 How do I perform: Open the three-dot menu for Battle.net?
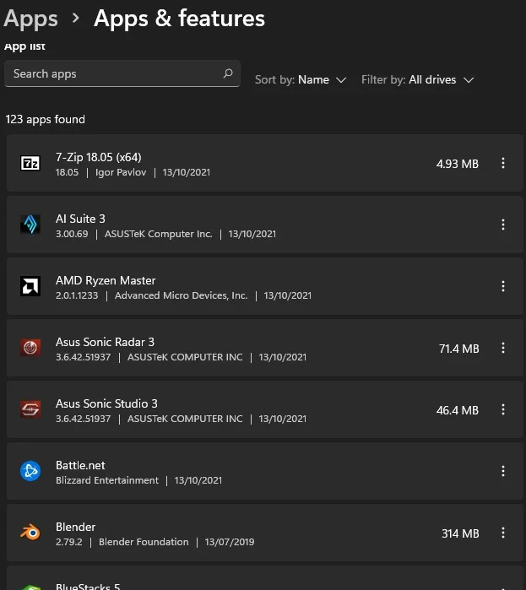(x=503, y=471)
